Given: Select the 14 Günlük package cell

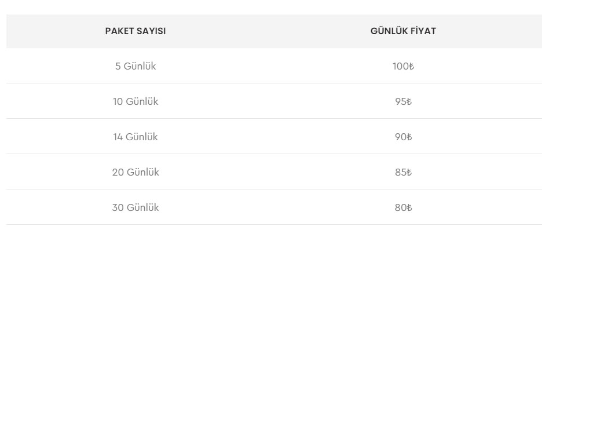Looking at the screenshot, I should coord(136,137).
